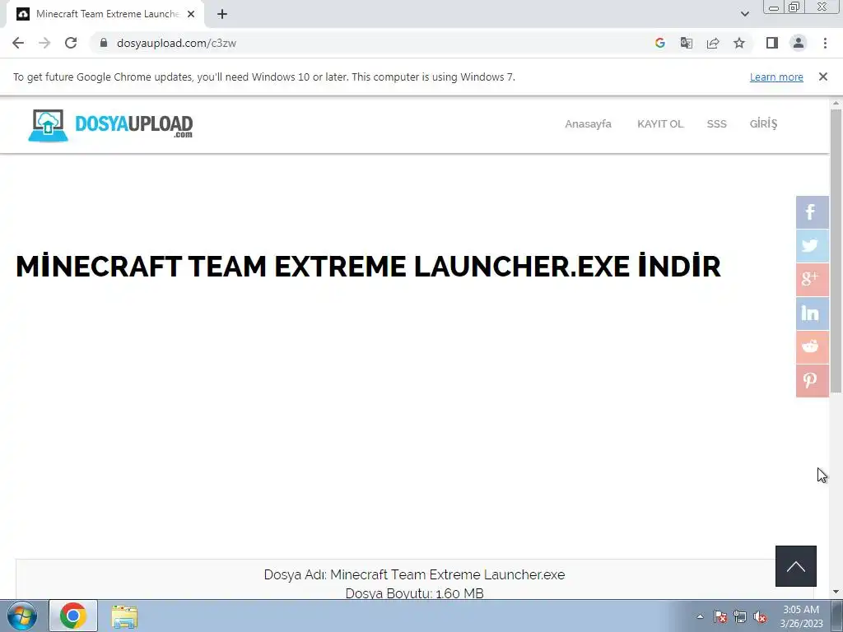Click the forward navigation arrow
This screenshot has height=632, width=843.
[x=44, y=43]
